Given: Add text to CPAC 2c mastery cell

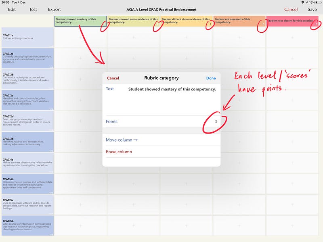Looking at the screenshot, I should (x=80, y=100).
